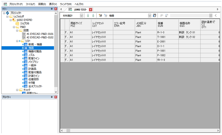222x135 pixels.
Task: Open the 図面(D) menu
Action: click(x=42, y=4)
